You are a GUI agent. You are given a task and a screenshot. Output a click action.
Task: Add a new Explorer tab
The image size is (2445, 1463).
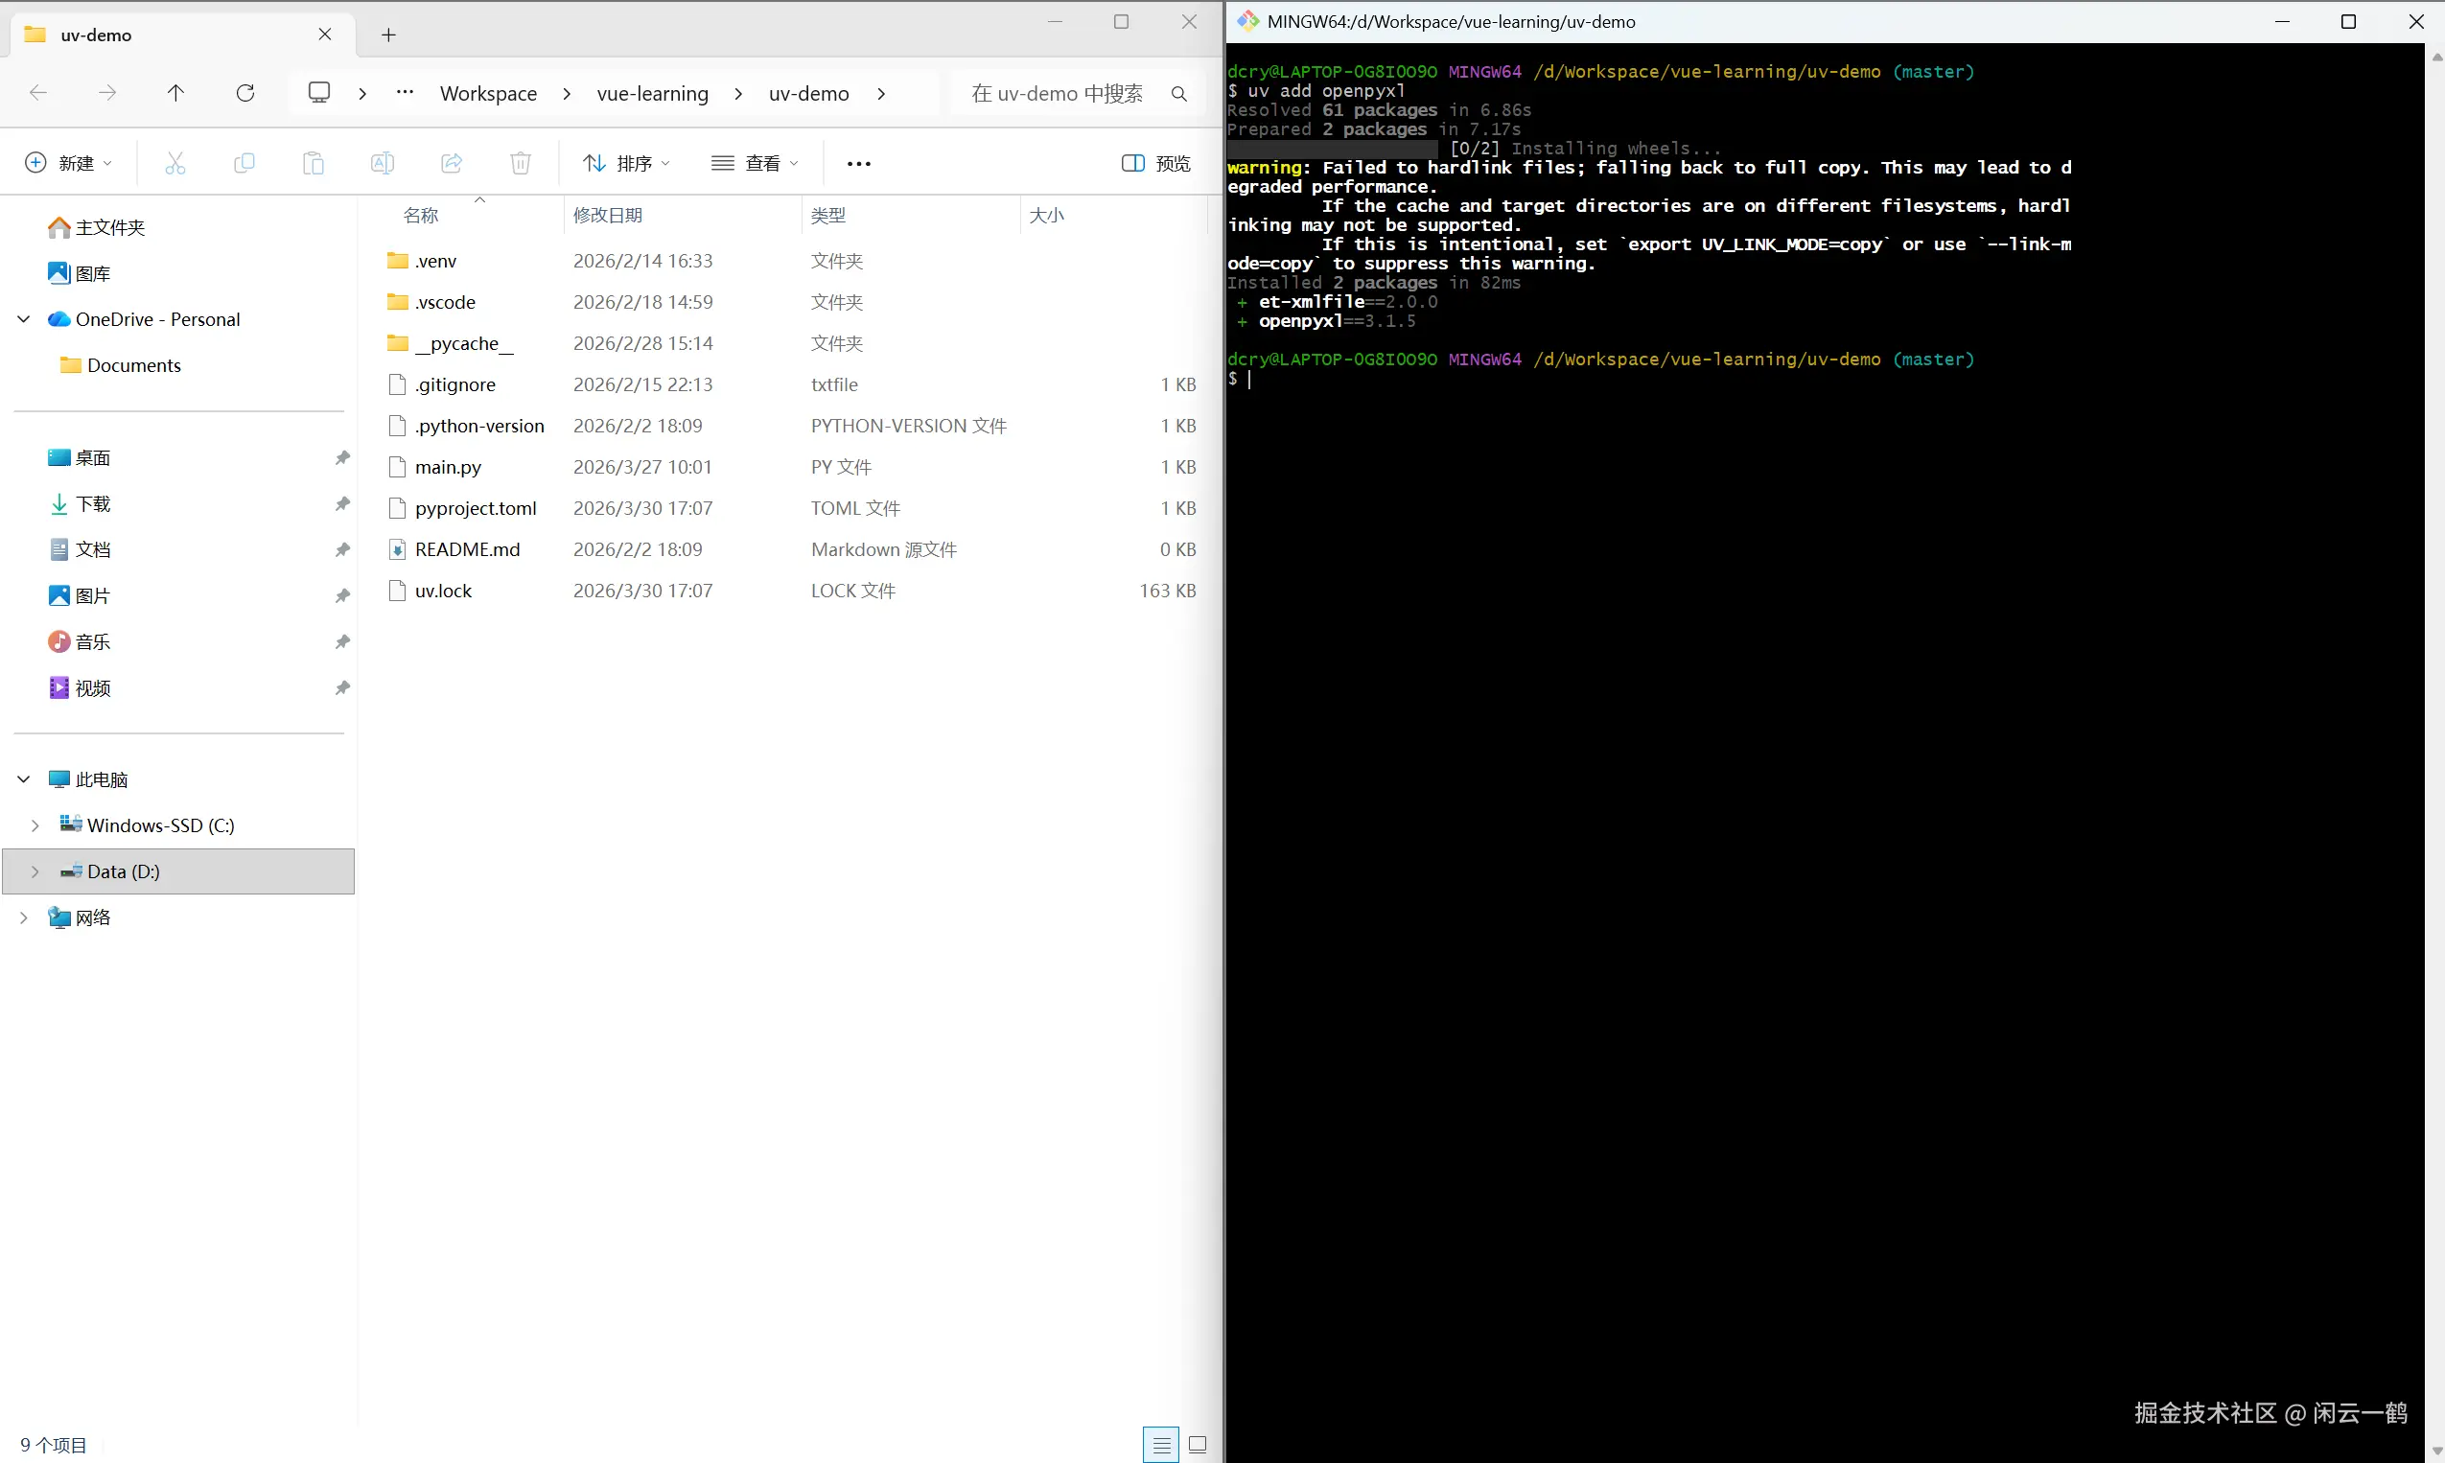(388, 35)
